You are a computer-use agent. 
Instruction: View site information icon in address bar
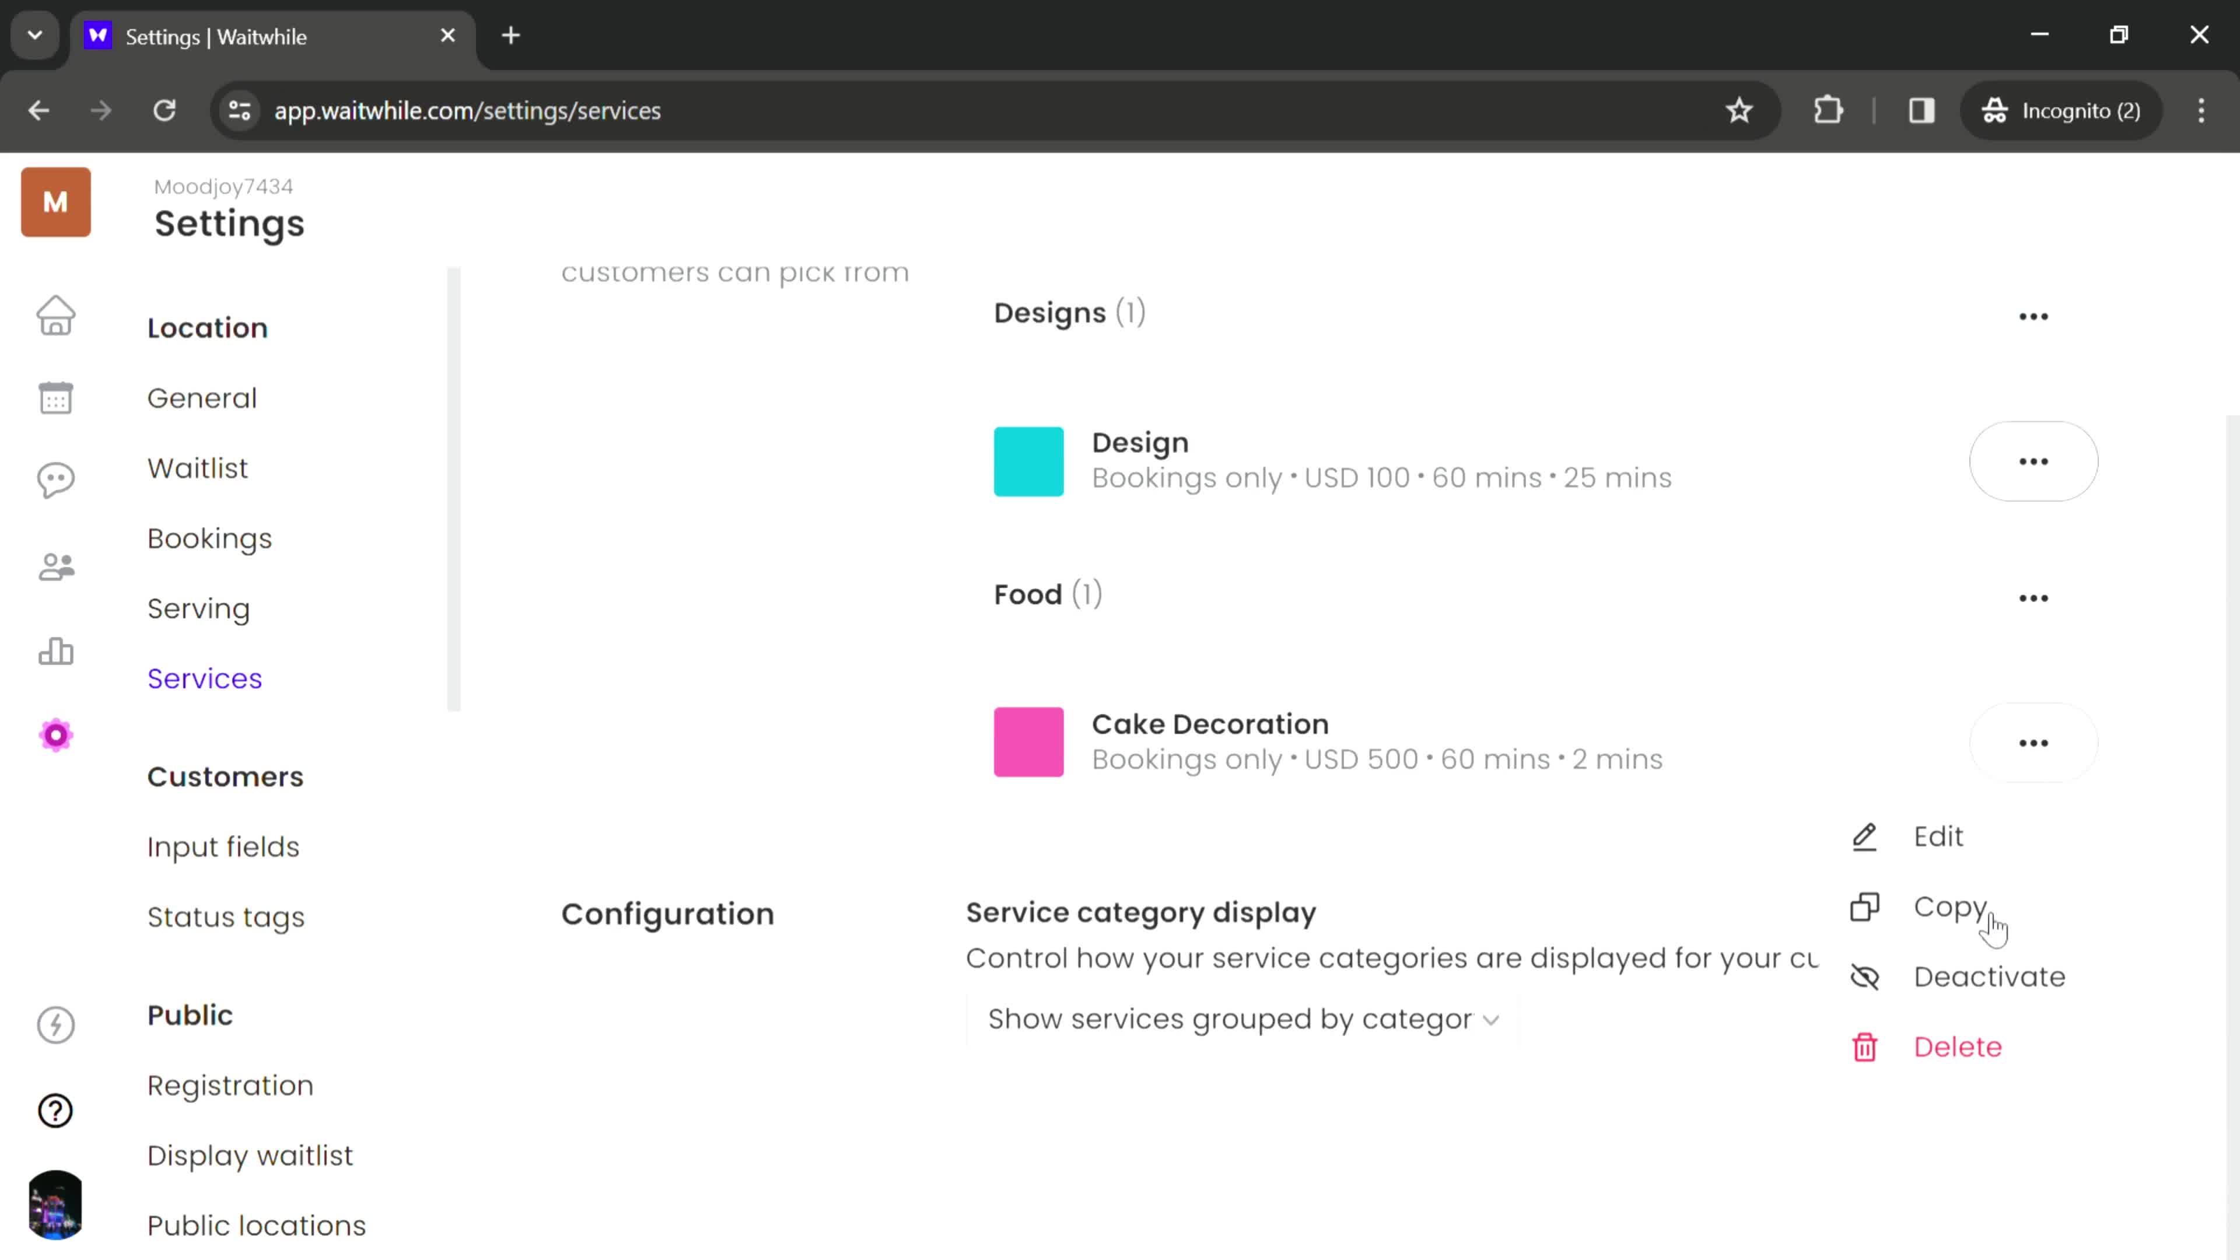click(x=239, y=110)
